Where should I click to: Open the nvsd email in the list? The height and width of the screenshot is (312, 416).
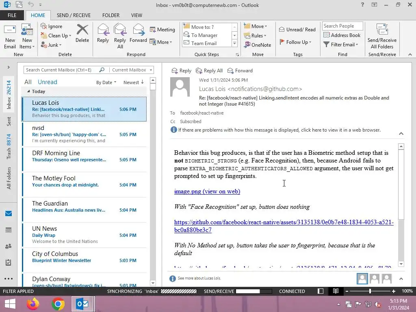tap(84, 134)
